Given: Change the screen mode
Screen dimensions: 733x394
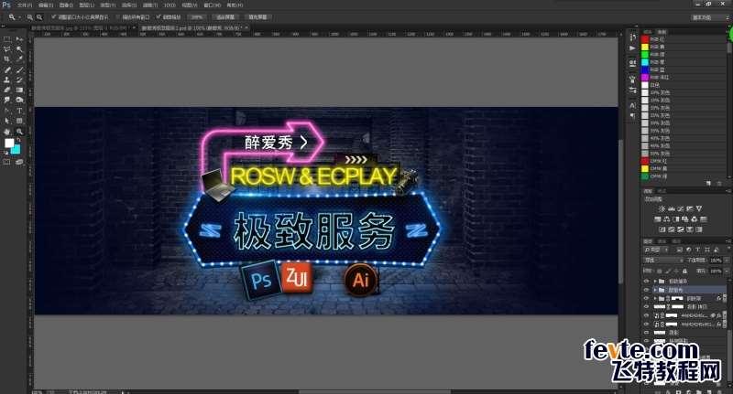Looking at the screenshot, I should tap(19, 162).
